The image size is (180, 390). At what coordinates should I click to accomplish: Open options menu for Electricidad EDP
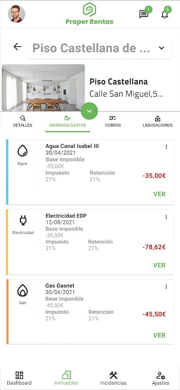tap(166, 217)
